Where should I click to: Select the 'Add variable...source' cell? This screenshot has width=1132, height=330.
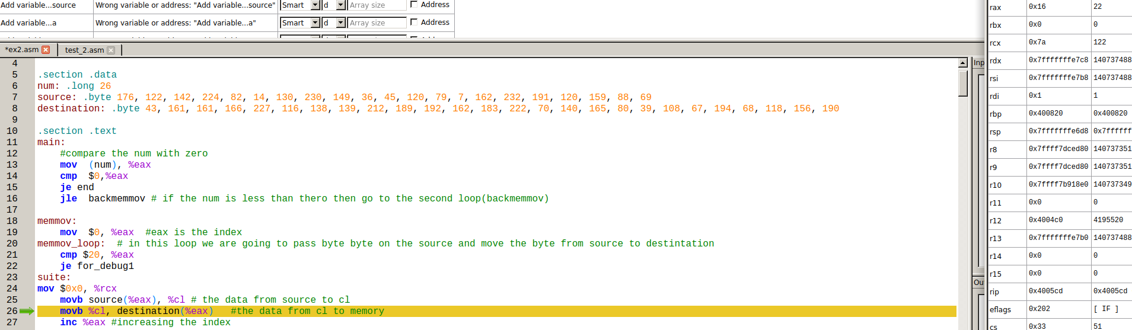pyautogui.click(x=46, y=5)
